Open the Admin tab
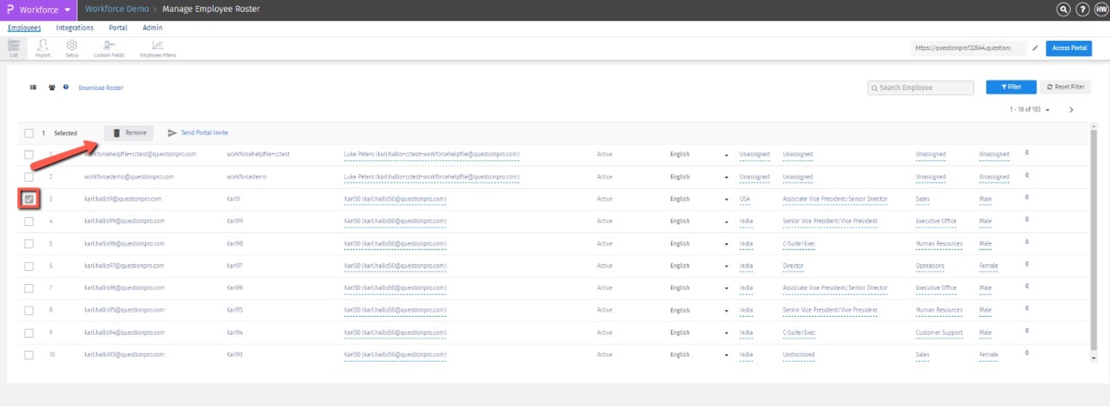 [x=152, y=28]
